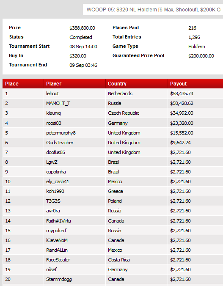Open the WCOOP-05 tournament selector box
The height and width of the screenshot is (286, 223).
[153, 9]
